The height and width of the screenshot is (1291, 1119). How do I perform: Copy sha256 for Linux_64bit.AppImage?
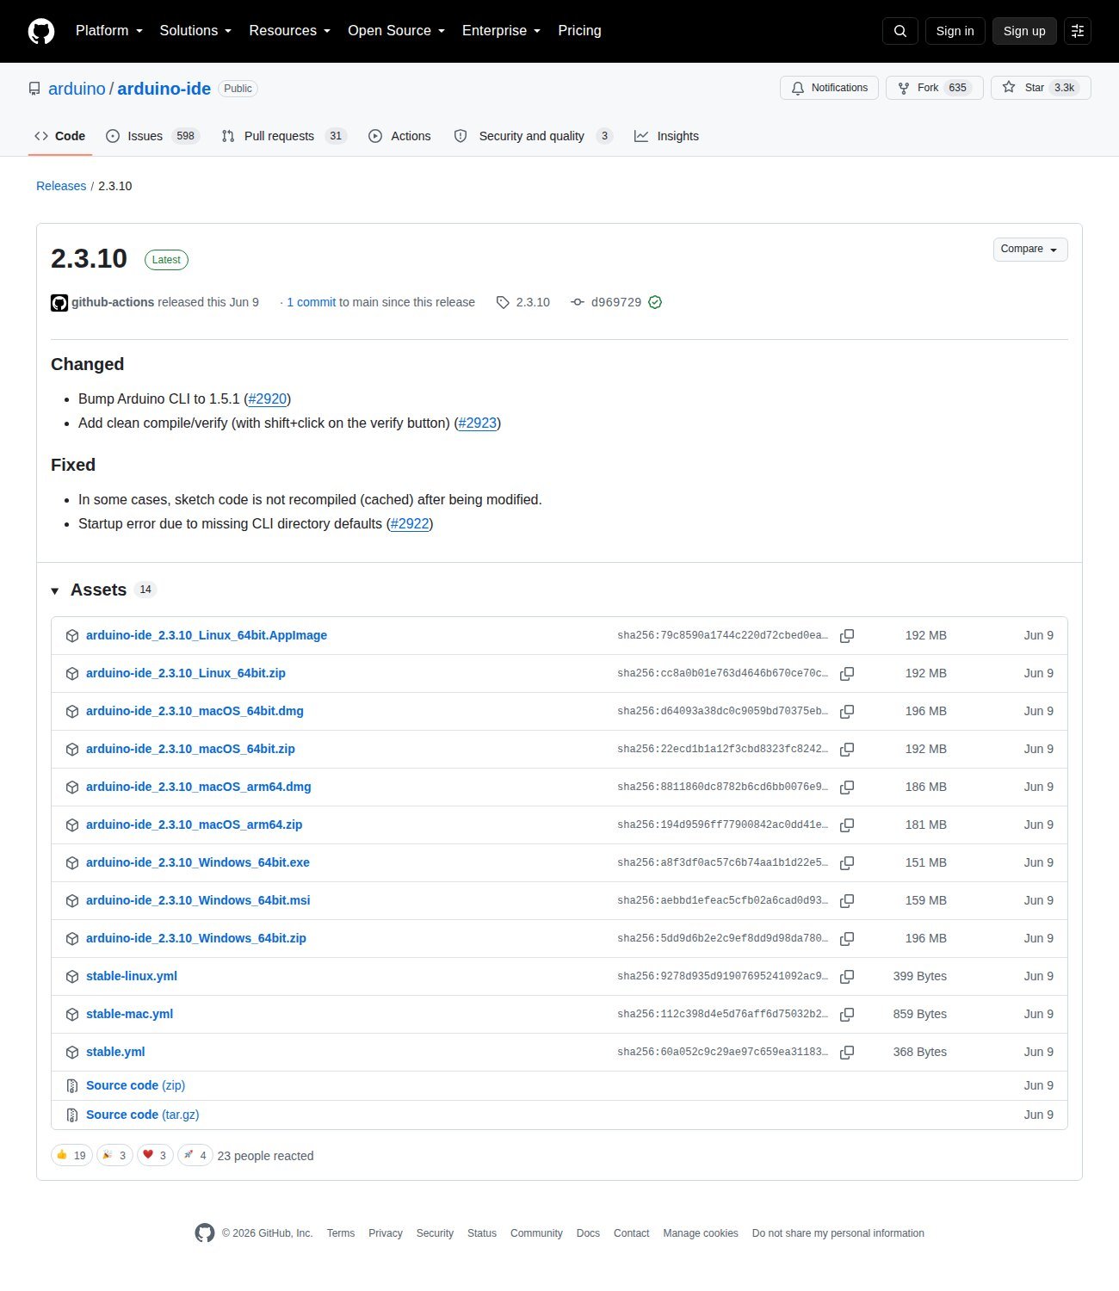point(847,636)
